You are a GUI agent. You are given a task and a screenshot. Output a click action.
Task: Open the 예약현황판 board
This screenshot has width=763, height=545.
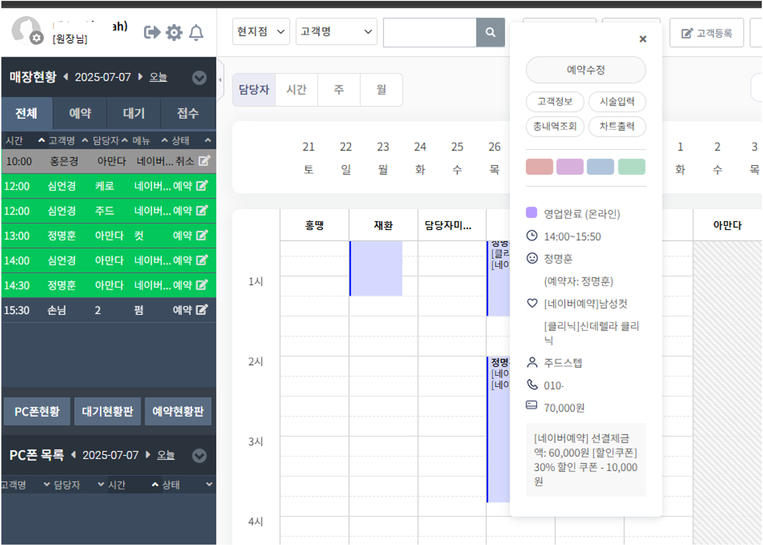[x=178, y=411]
